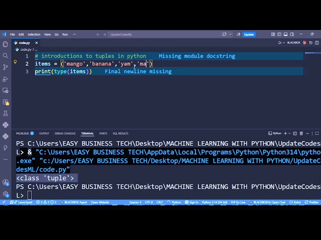Open the Run menu

pos(65,34)
